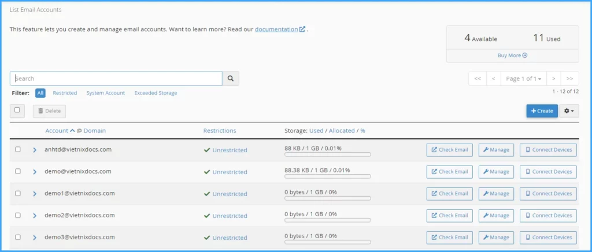
Task: Click Delete with trash icon
Action: tap(49, 111)
